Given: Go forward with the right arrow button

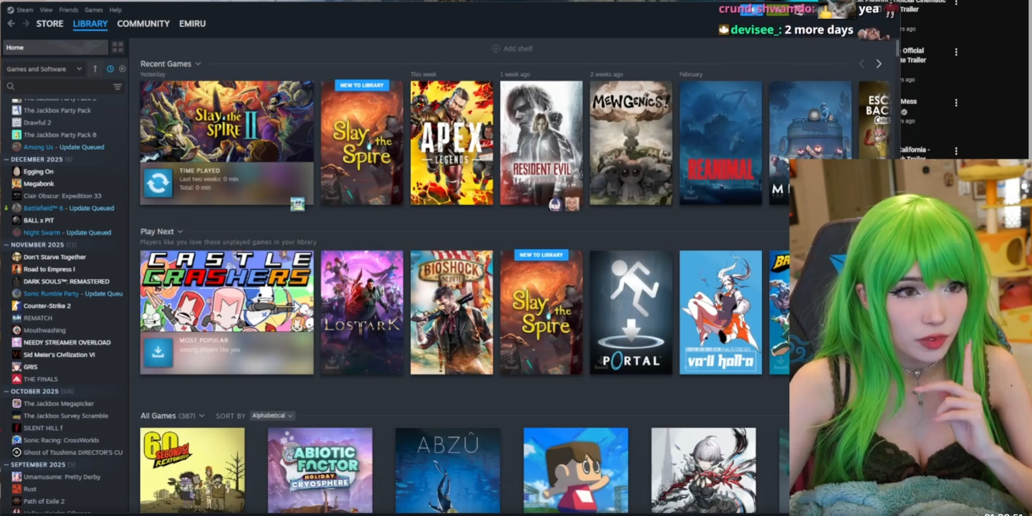Looking at the screenshot, I should coord(26,24).
